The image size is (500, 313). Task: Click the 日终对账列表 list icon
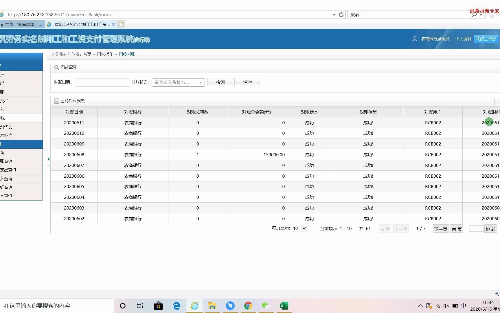coord(57,101)
